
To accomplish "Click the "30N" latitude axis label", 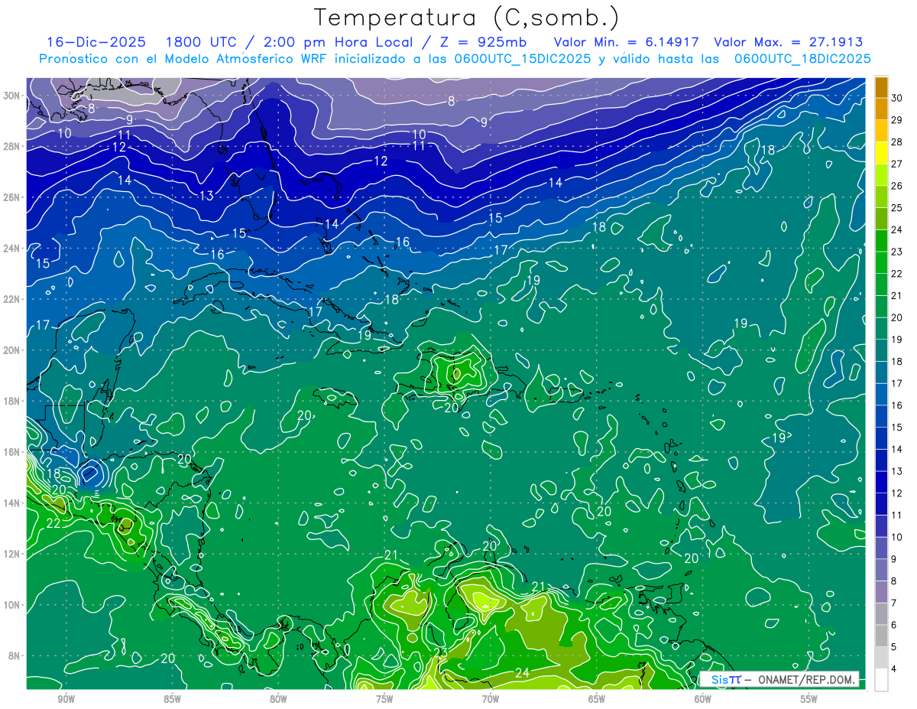I will click(x=13, y=96).
